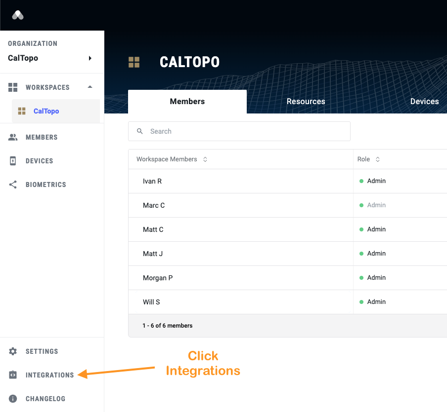This screenshot has height=412, width=447.
Task: Click the Biometrics share icon
Action: 13,185
